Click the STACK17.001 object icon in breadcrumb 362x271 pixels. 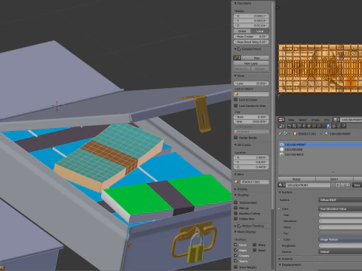(295, 134)
